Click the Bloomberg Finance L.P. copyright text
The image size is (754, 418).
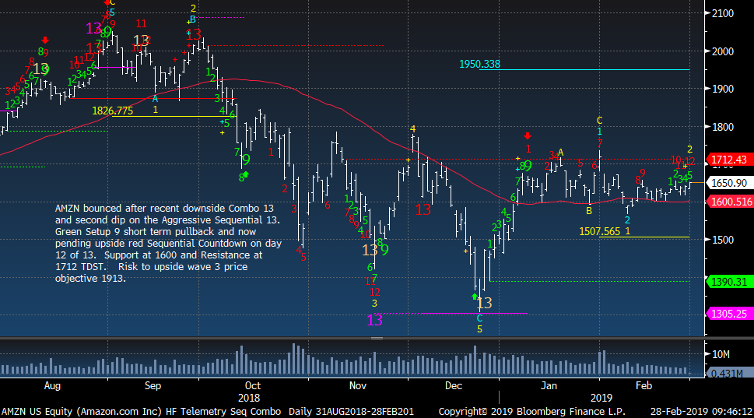click(x=532, y=412)
